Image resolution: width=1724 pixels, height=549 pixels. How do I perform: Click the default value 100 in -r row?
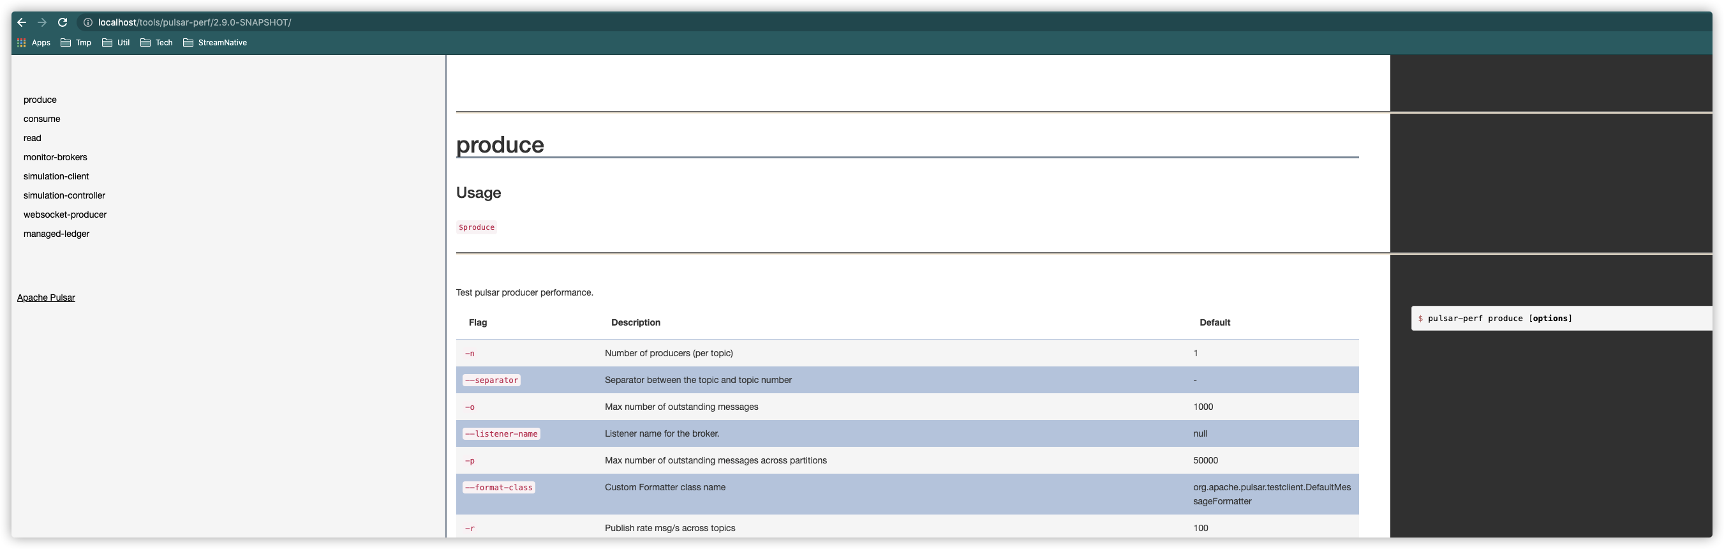[x=1201, y=528]
